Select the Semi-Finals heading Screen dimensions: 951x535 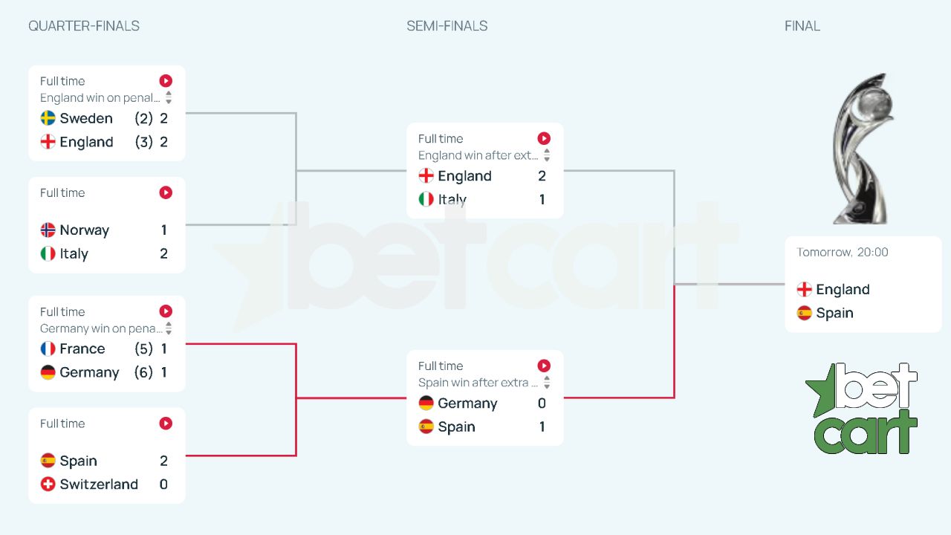click(x=447, y=26)
